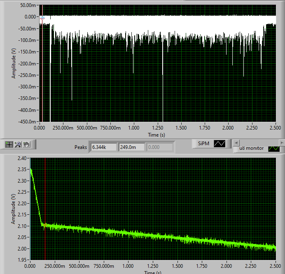This screenshot has width=285, height=274.
Task: Open the graph zoom tool
Action: point(18,144)
